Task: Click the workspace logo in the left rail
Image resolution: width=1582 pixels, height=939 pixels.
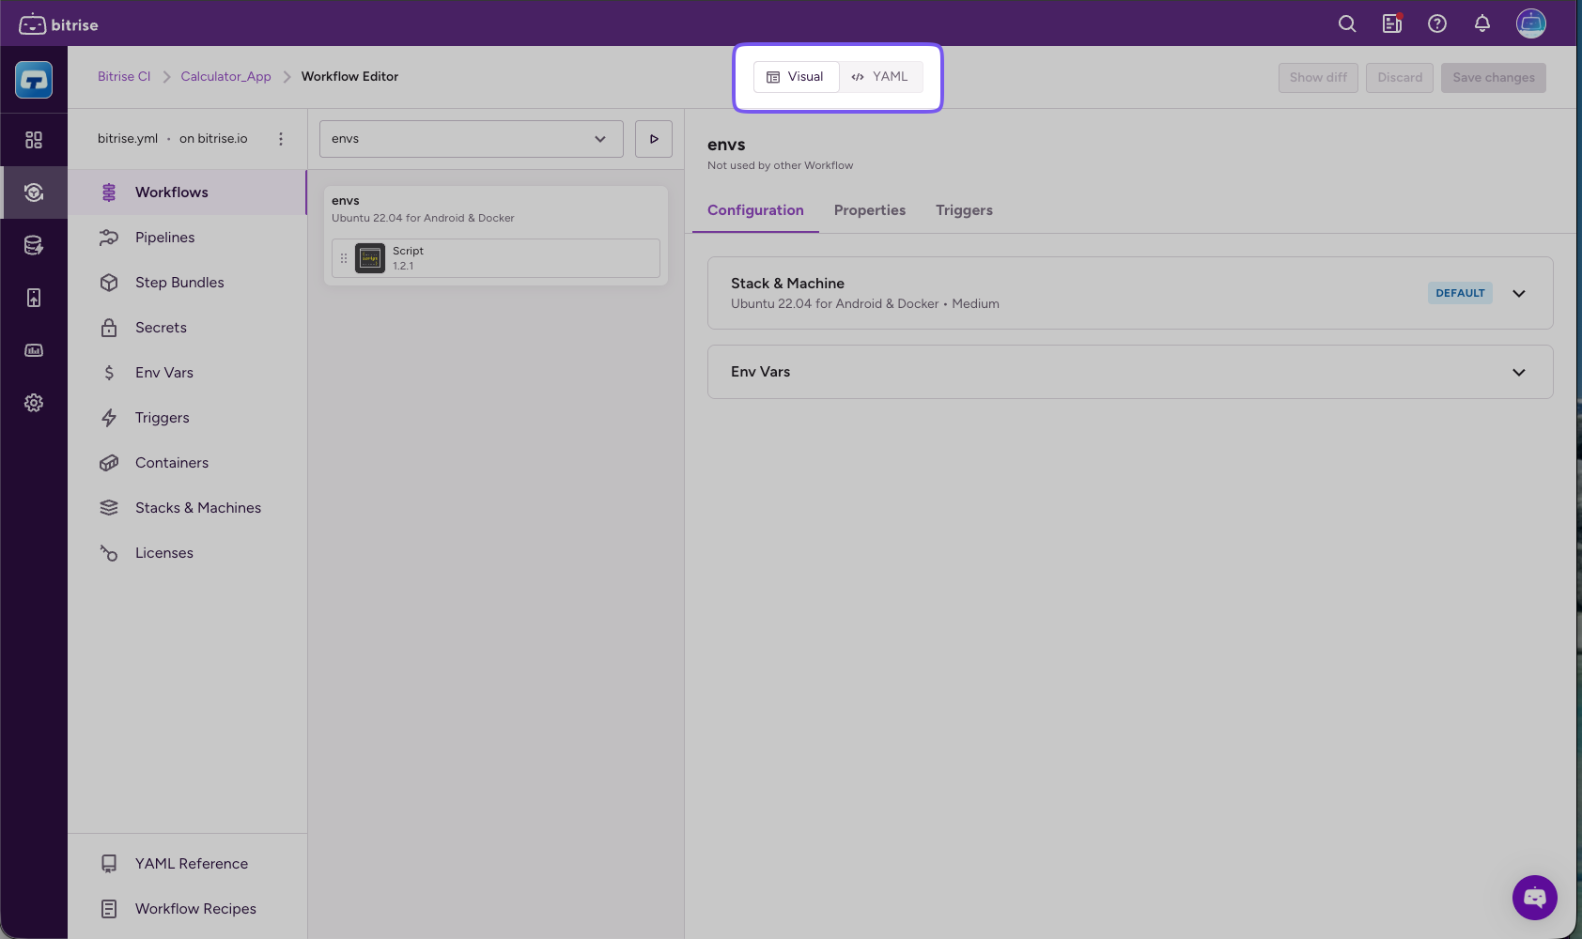Action: 34,80
